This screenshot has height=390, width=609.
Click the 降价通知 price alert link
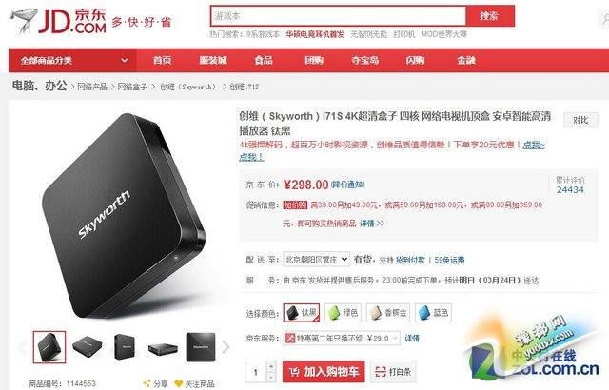348,185
